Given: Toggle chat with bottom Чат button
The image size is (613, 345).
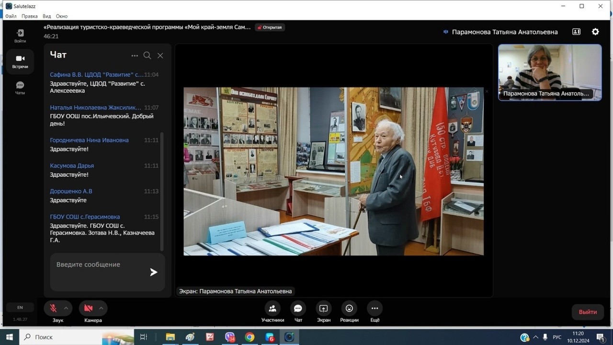Looking at the screenshot, I should tap(298, 309).
